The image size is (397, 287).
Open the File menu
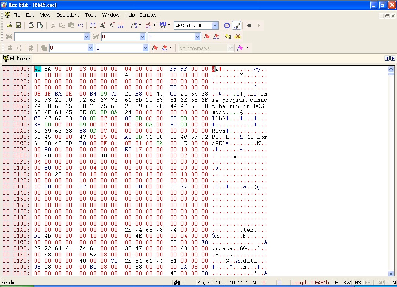pos(17,15)
